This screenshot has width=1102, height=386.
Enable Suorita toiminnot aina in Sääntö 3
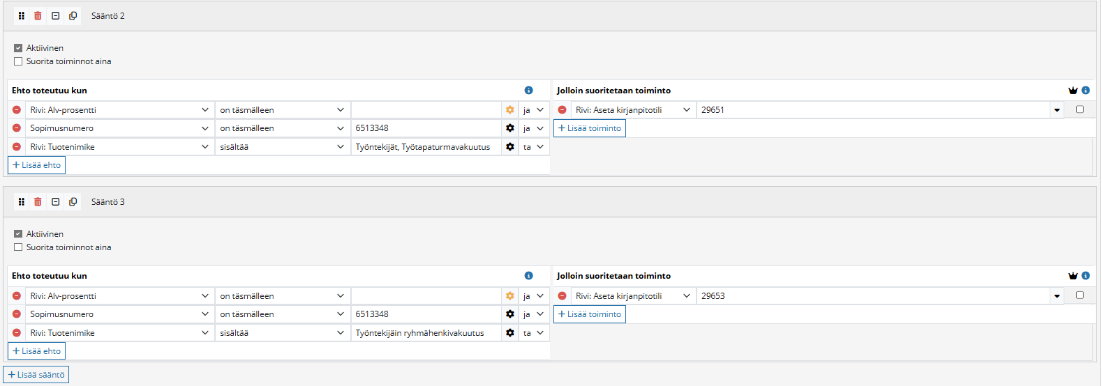click(18, 247)
